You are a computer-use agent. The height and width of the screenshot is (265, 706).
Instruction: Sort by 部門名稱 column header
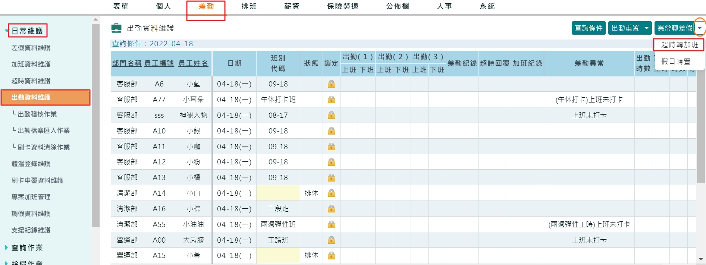(x=127, y=63)
